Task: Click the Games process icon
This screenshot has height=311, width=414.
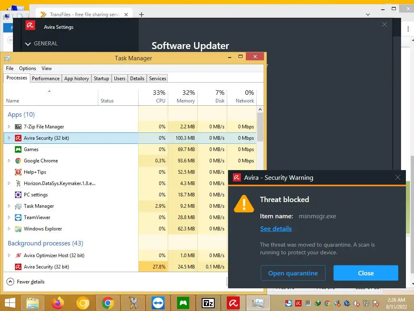Action: coord(18,149)
